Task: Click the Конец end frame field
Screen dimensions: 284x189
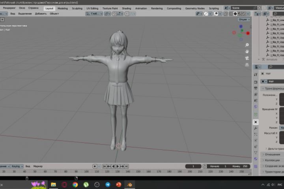Action: (240, 166)
